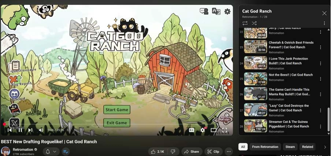Open X Twitter icon in game menu
This screenshot has height=156, width=331.
point(14,123)
